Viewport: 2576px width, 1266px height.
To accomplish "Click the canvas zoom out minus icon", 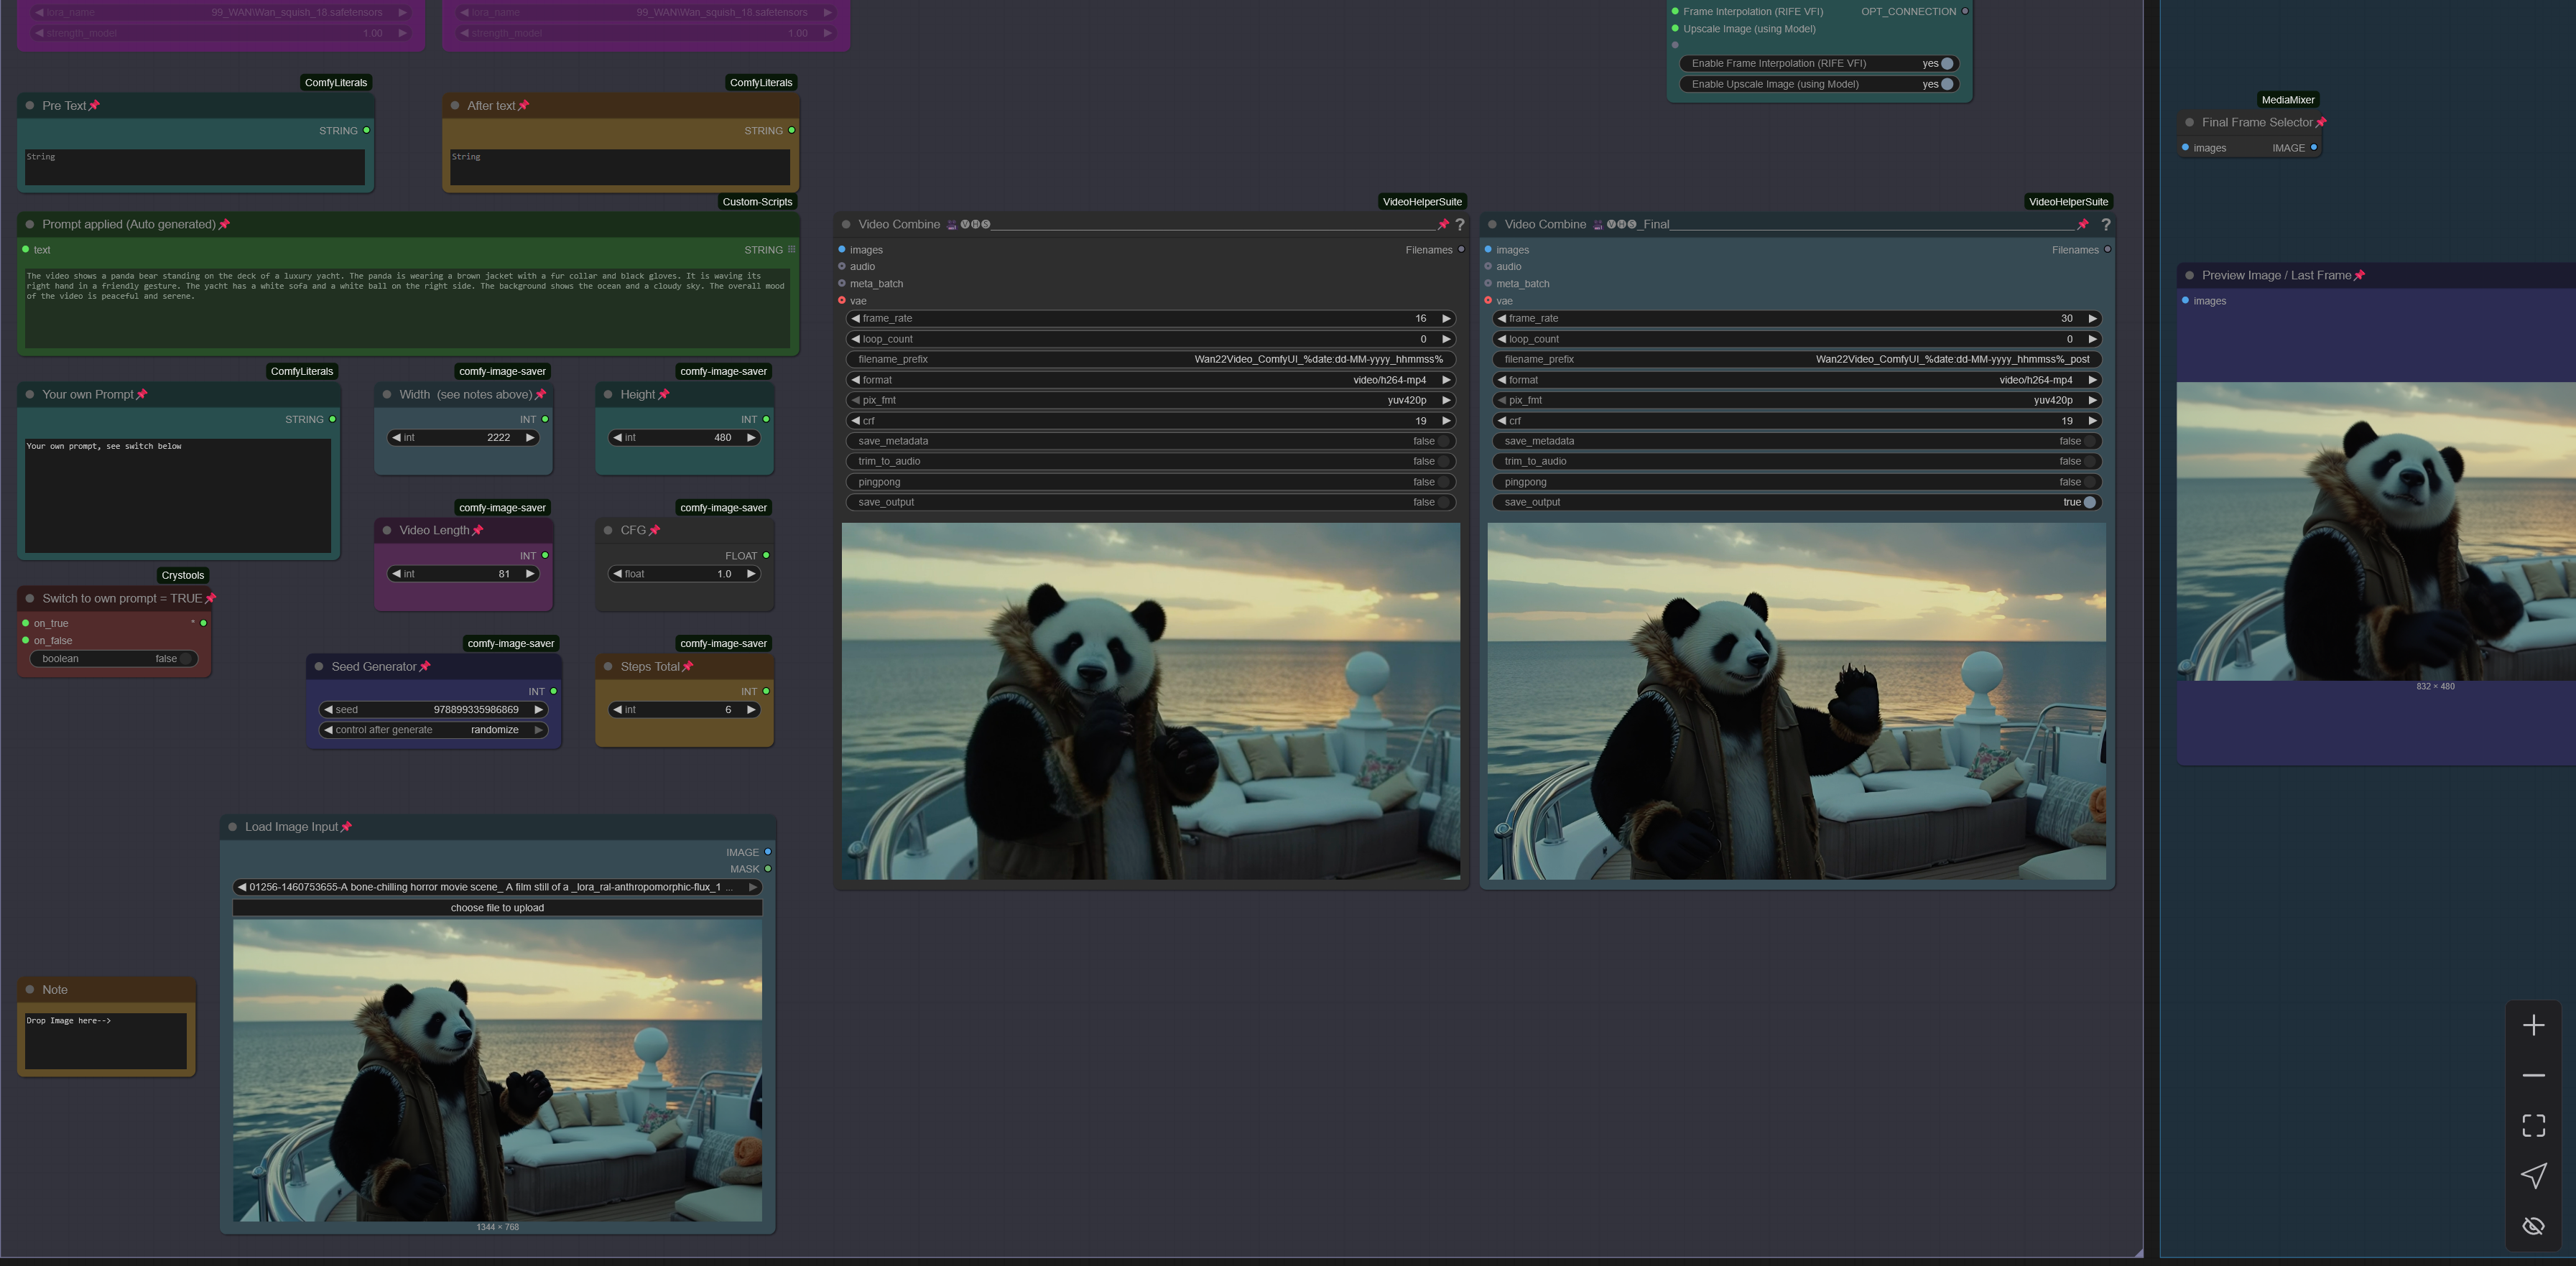I will click(x=2533, y=1075).
